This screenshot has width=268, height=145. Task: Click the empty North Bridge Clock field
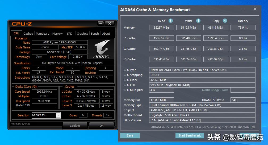[x=243, y=90]
